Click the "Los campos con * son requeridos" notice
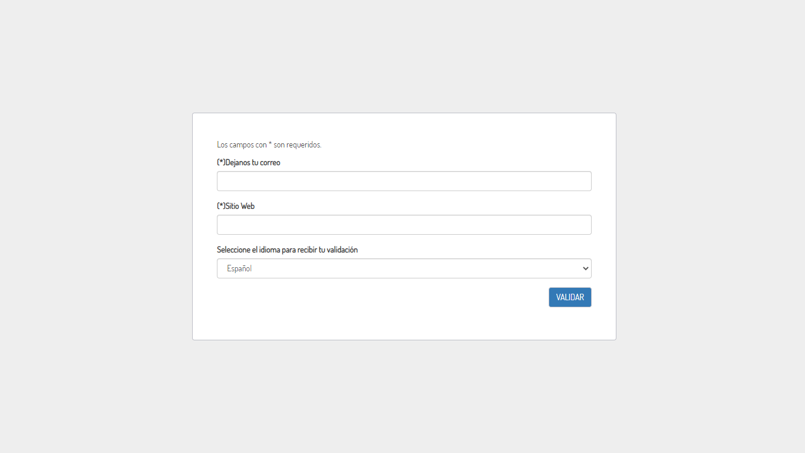The height and width of the screenshot is (453, 805). point(269,145)
